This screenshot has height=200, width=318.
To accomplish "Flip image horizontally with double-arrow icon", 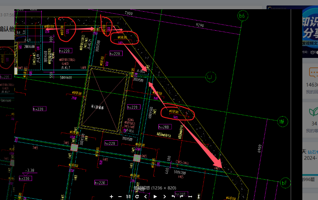I will click(x=190, y=197).
